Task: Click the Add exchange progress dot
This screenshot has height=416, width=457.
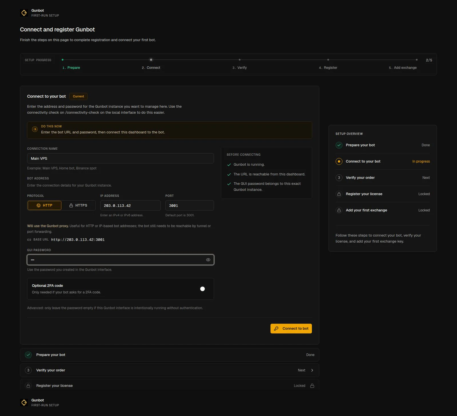Action: coord(417,60)
